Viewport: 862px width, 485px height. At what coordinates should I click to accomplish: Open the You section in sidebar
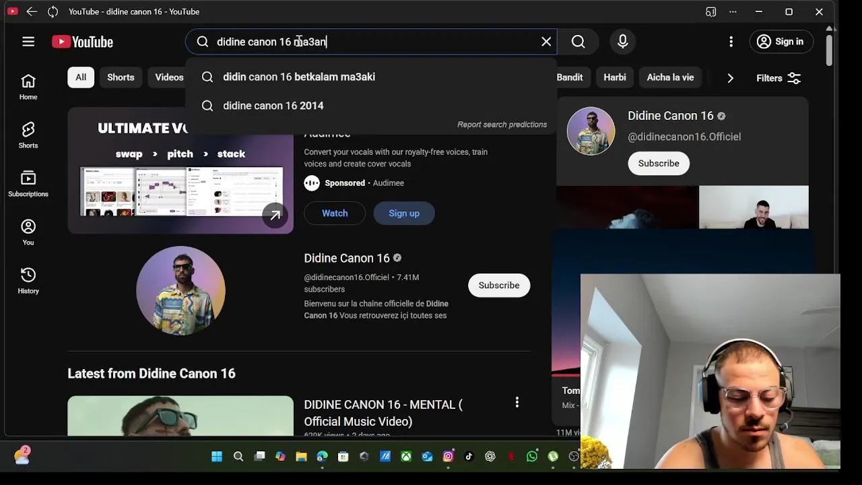click(x=28, y=232)
